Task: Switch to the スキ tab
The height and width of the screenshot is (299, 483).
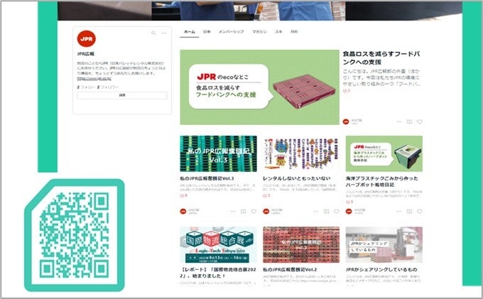Action: pos(278,32)
